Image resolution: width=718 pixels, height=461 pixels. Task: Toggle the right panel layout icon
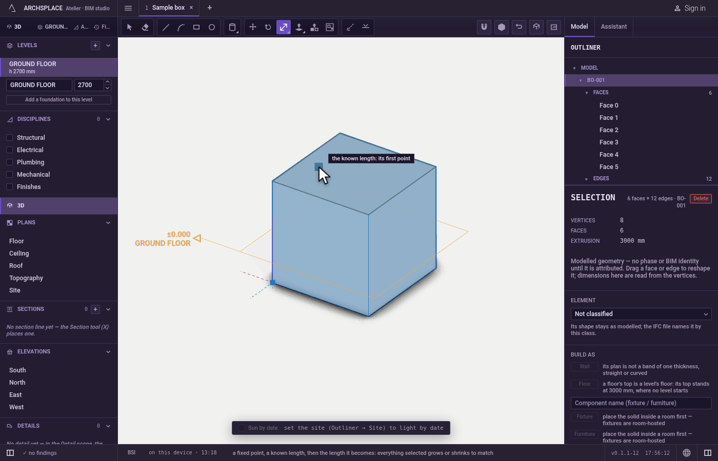708,453
